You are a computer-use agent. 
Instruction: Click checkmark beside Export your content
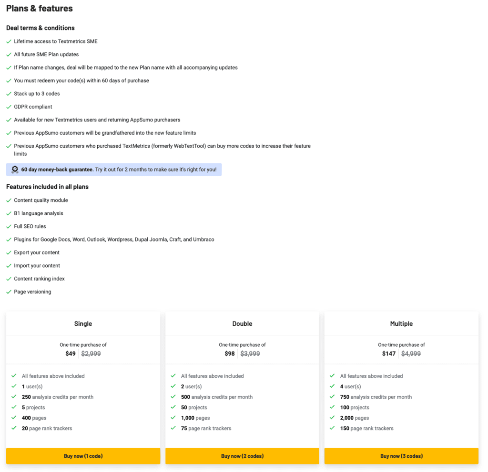point(9,253)
